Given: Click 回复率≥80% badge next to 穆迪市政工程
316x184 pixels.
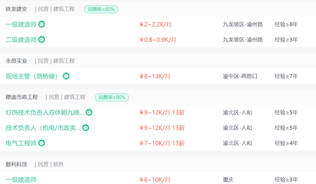Looking at the screenshot, I should [x=112, y=97].
